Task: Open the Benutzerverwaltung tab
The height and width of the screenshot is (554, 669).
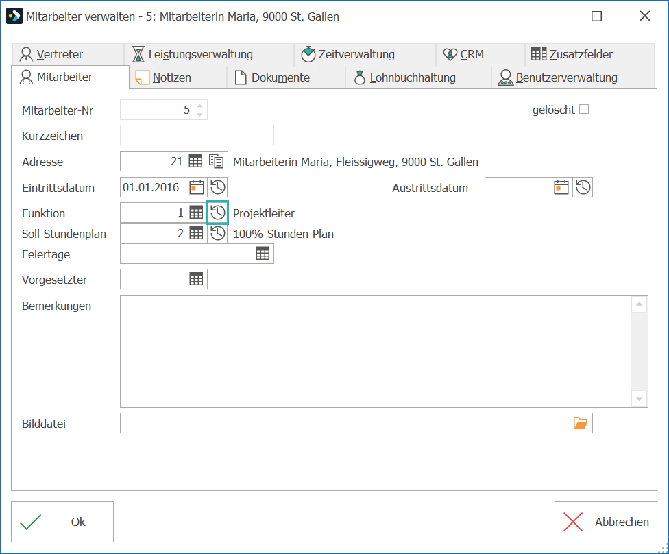Action: [x=572, y=77]
